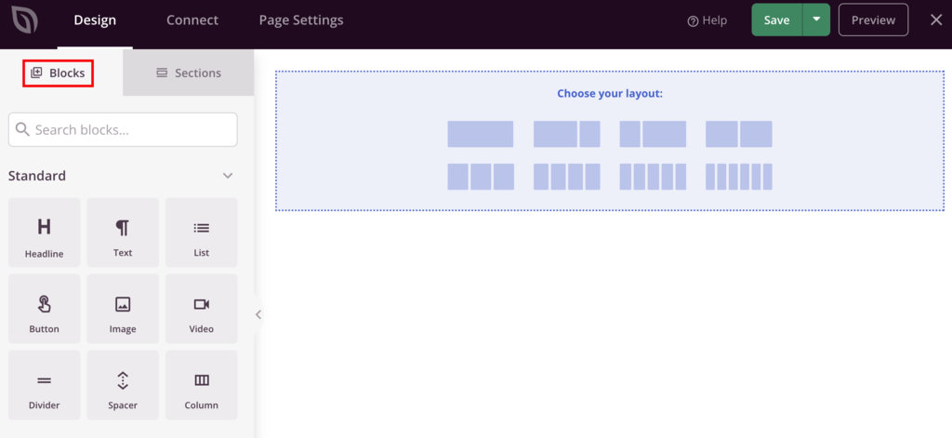This screenshot has height=438, width=952.
Task: Switch to the Sections tab
Action: point(188,73)
